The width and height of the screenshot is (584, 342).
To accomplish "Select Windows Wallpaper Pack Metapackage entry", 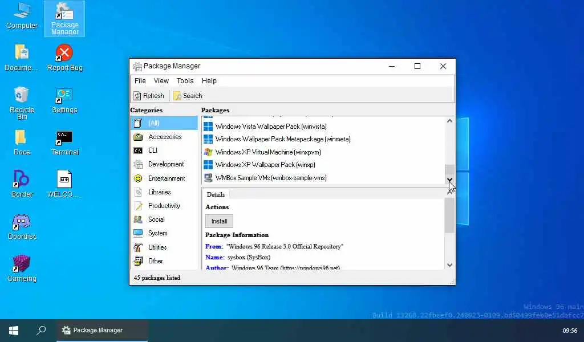I will tap(323, 139).
